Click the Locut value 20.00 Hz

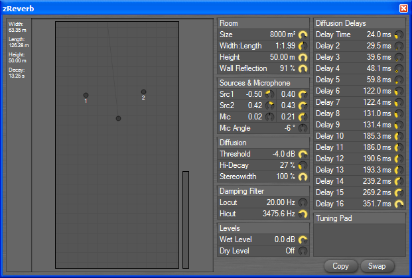coord(281,202)
